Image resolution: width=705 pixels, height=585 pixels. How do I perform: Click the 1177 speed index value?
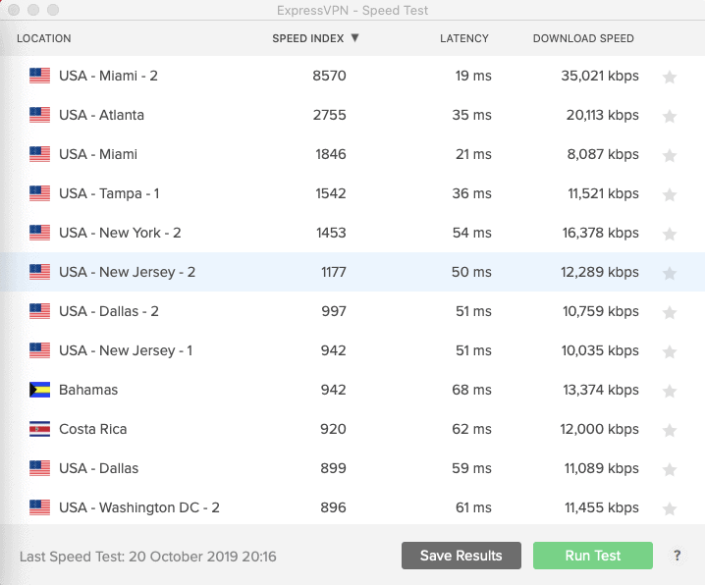click(334, 272)
